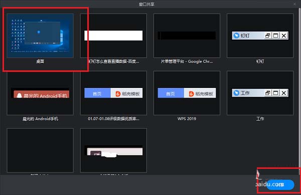Click the blue 共享 share button
The height and width of the screenshot is (195, 301).
[x=280, y=185]
